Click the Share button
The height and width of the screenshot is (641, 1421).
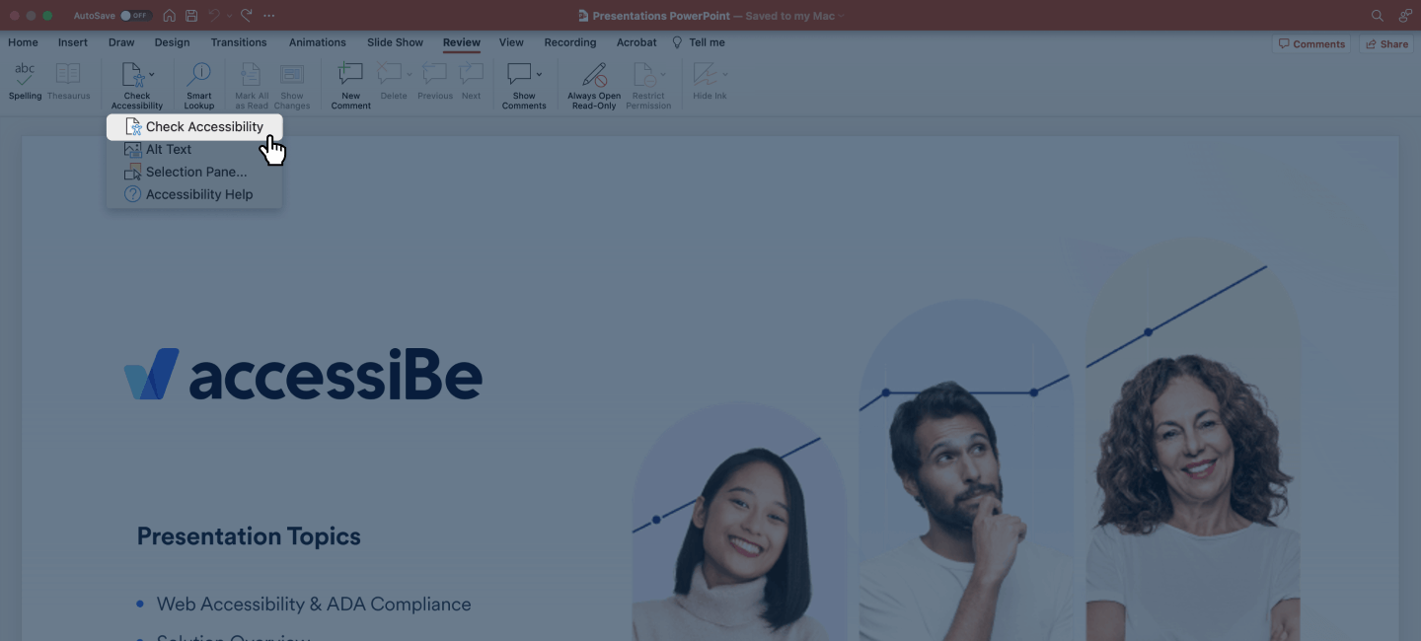(x=1386, y=43)
